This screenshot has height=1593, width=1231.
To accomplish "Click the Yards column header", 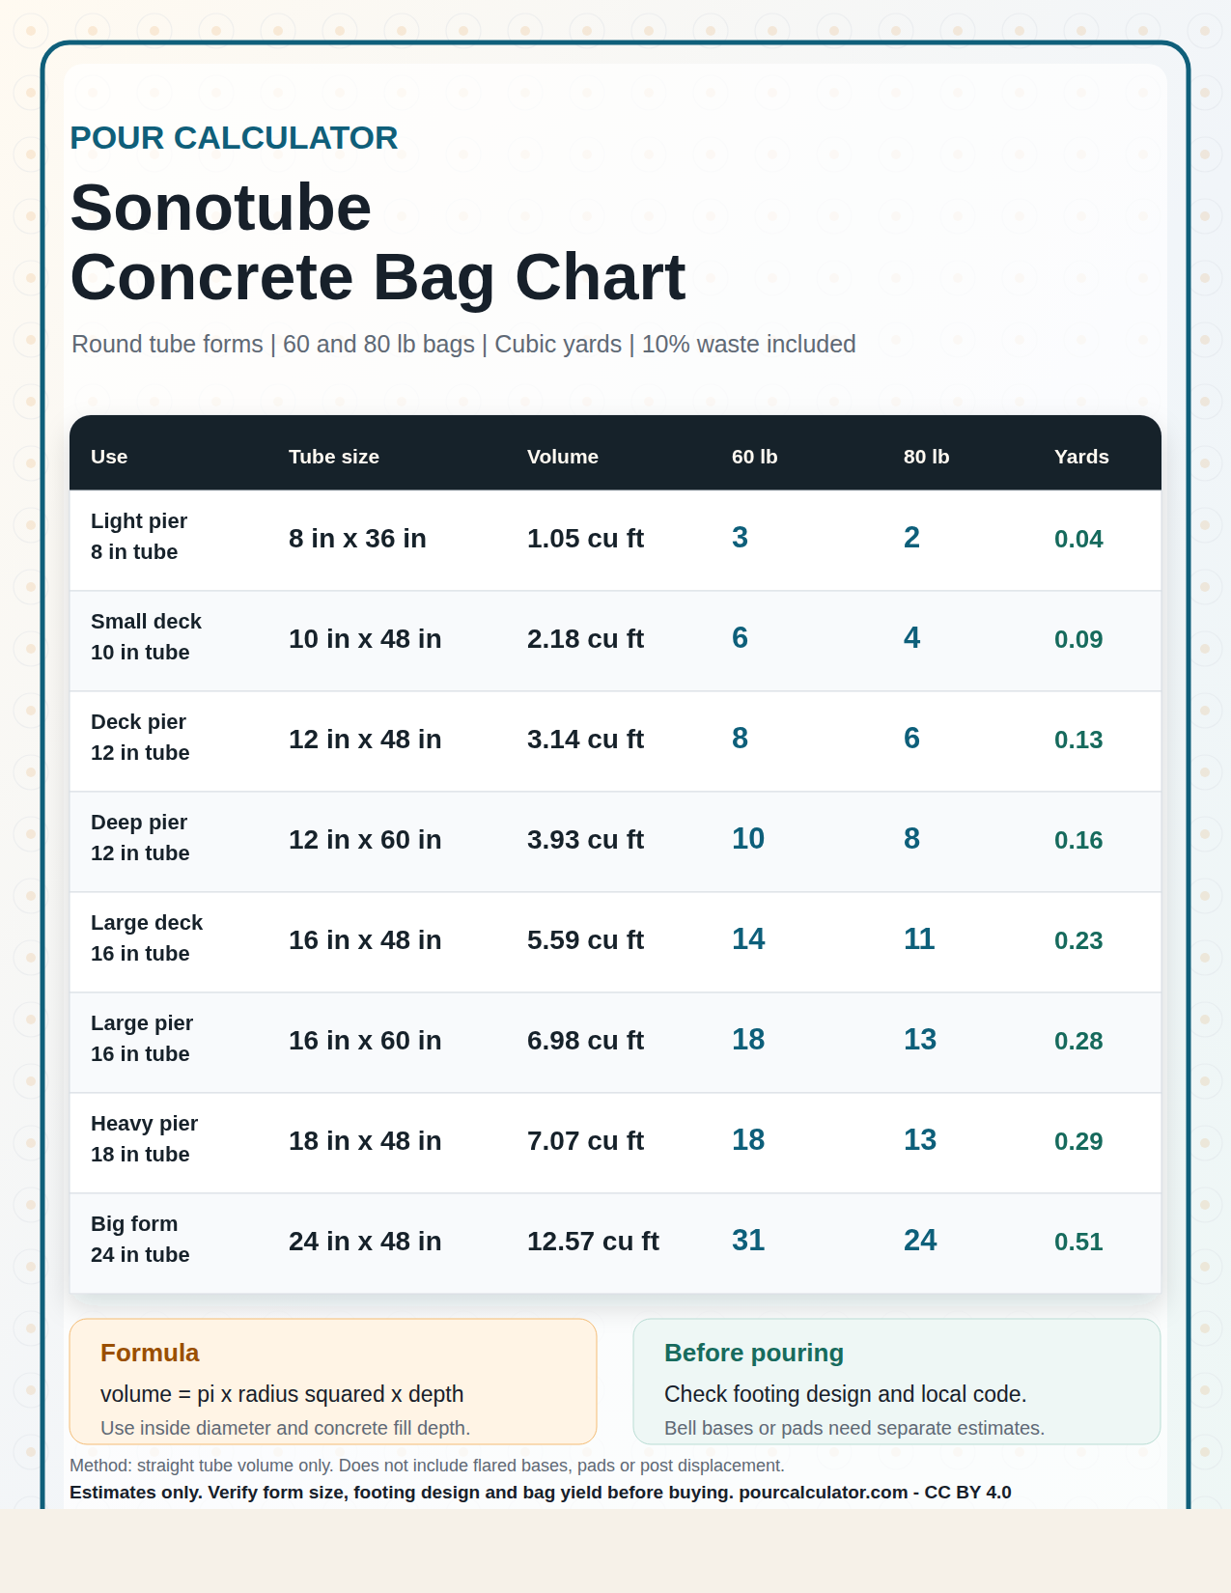I will (1081, 457).
